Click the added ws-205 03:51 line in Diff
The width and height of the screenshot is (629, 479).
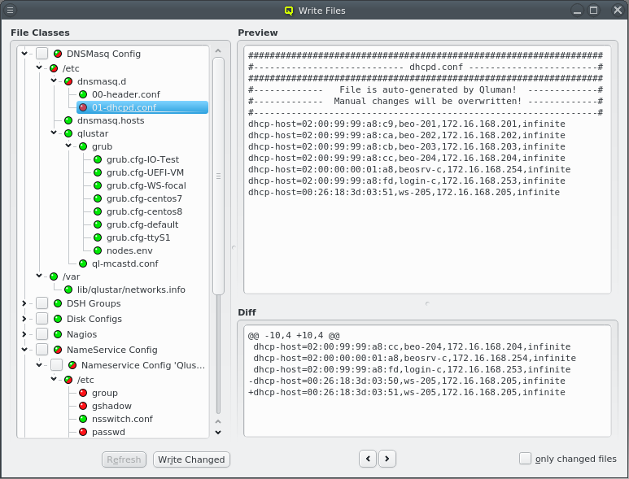407,392
